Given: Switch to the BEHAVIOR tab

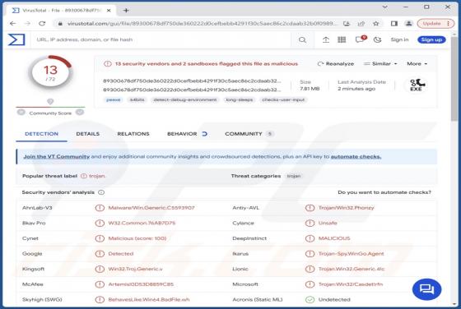Looking at the screenshot, I should click(x=187, y=134).
